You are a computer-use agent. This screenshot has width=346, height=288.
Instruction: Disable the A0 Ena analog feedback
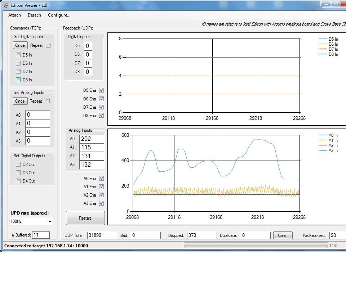(101, 178)
